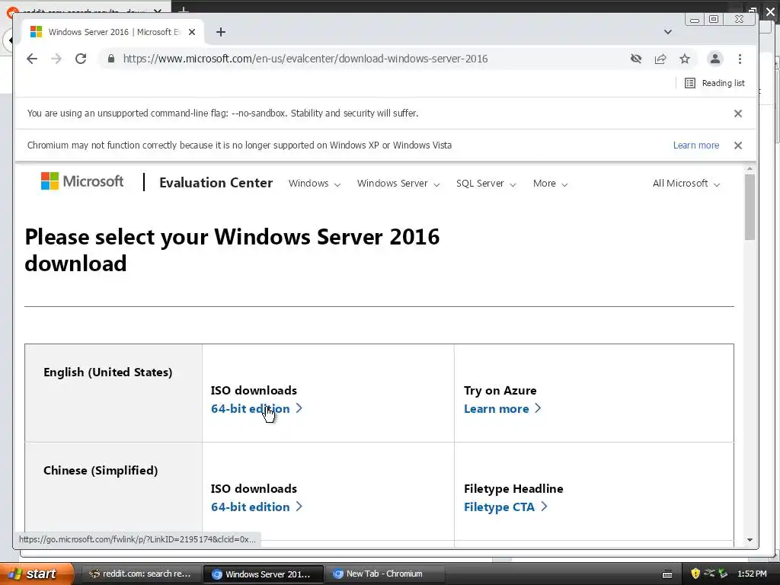Click the crossed-eye tracking protection icon
780x585 pixels.
click(x=636, y=59)
